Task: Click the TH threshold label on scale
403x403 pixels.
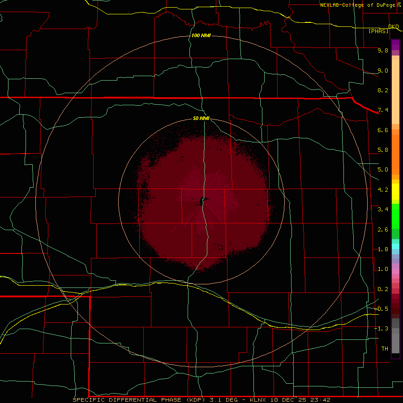Action: coord(385,348)
